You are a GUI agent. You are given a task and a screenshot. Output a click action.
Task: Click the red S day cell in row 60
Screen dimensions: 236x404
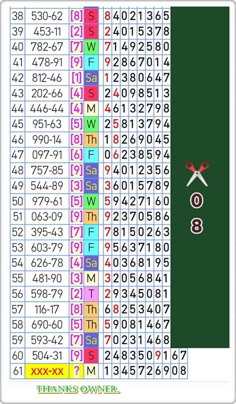pyautogui.click(x=91, y=356)
